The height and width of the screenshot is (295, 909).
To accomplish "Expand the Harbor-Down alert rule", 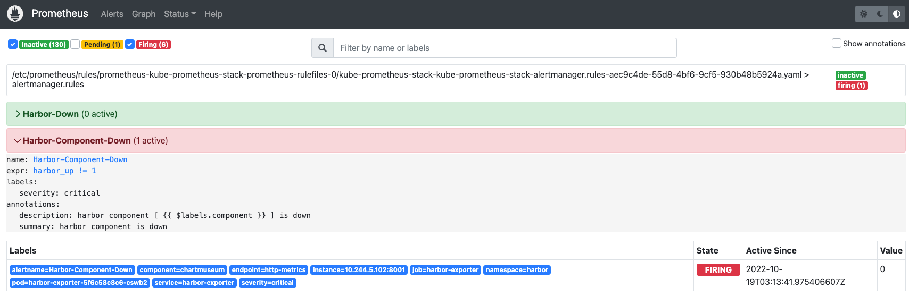I will tap(456, 114).
